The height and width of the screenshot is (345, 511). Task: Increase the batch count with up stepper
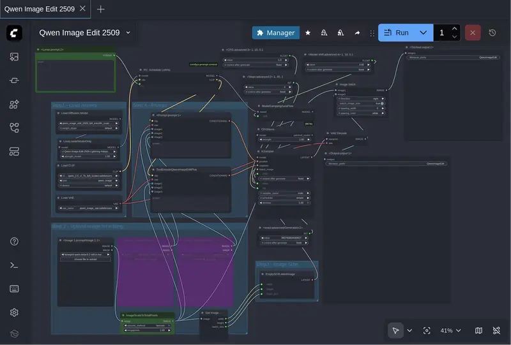pos(454,29)
